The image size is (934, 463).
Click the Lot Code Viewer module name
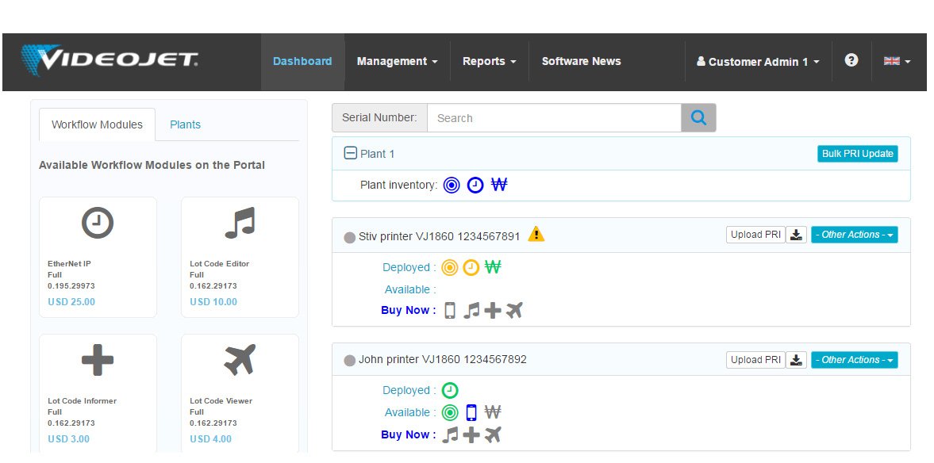pyautogui.click(x=221, y=401)
